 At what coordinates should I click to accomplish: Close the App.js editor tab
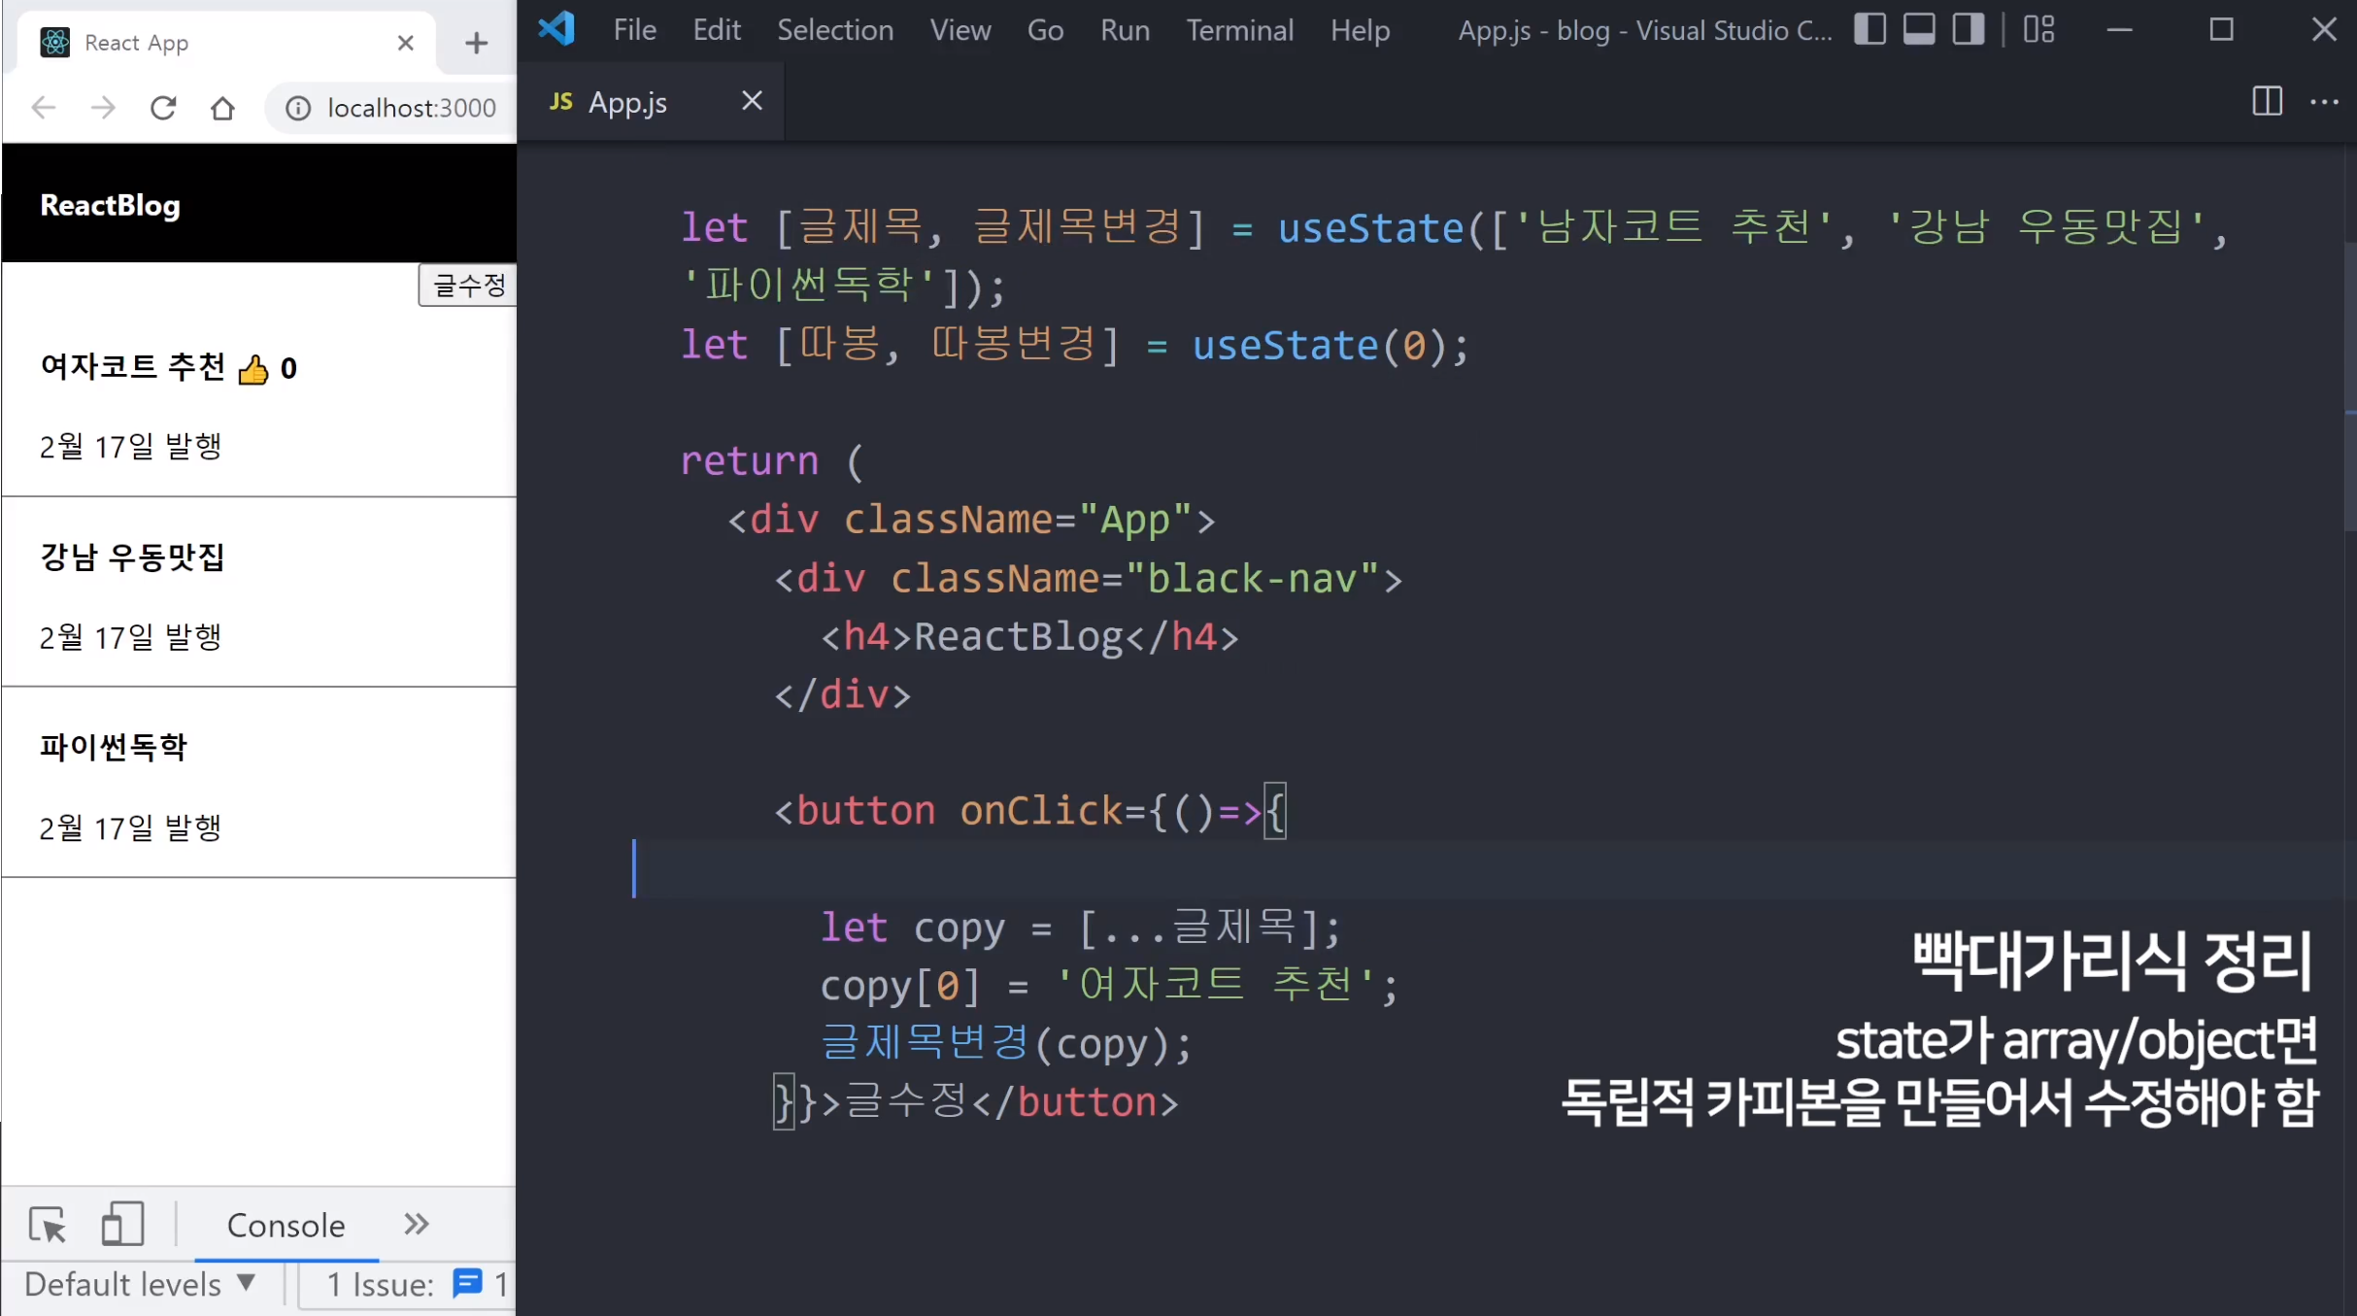[752, 101]
